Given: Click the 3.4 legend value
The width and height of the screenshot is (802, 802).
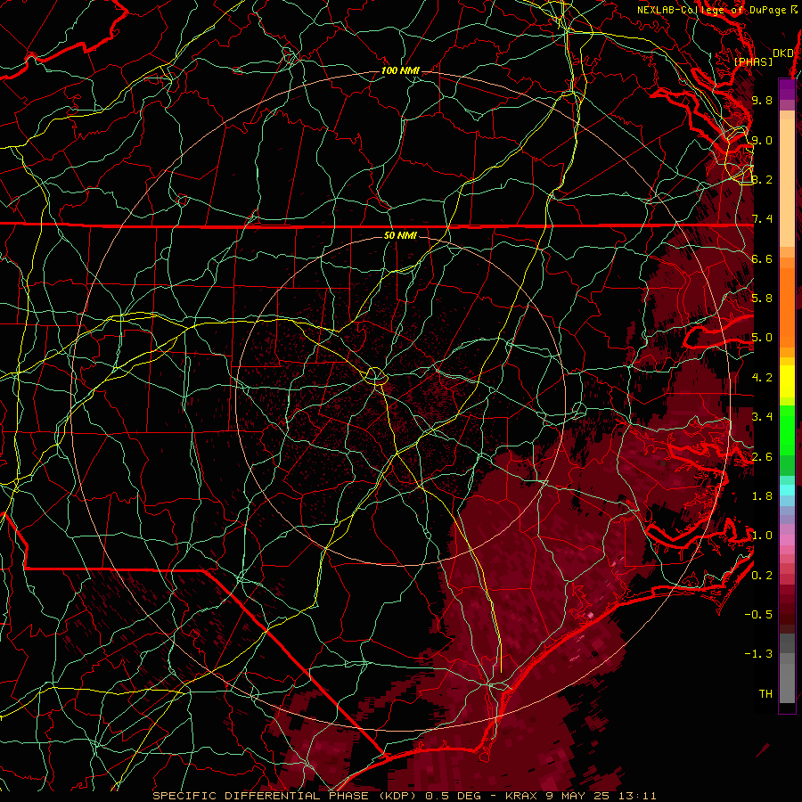Looking at the screenshot, I should [762, 417].
